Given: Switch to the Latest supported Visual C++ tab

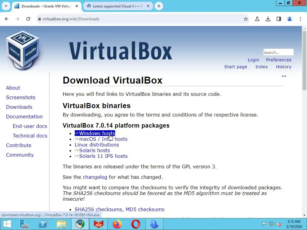Looking at the screenshot, I should pyautogui.click(x=118, y=6).
